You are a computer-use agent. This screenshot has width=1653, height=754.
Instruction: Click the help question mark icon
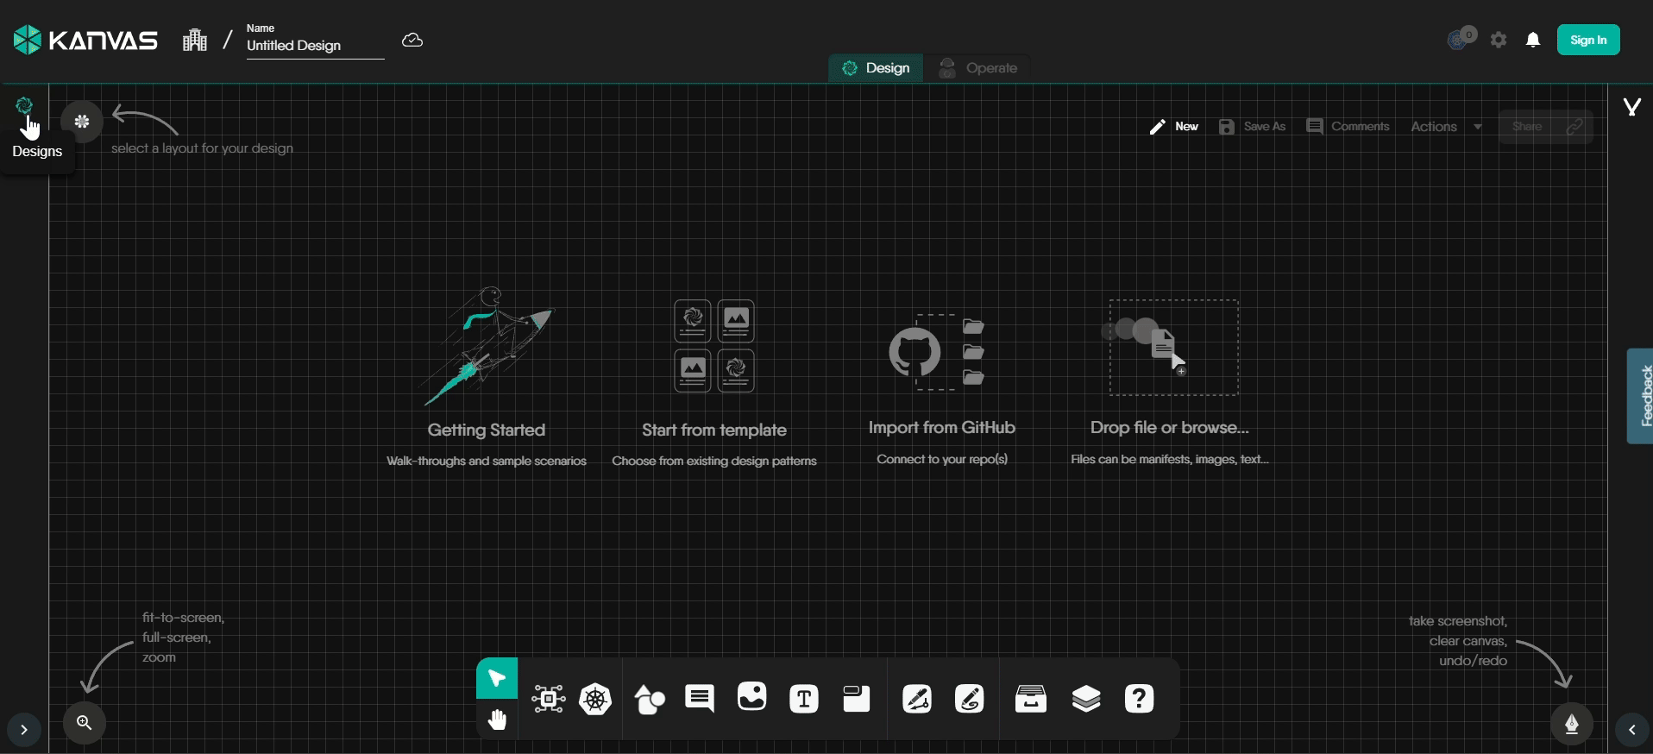1139,699
